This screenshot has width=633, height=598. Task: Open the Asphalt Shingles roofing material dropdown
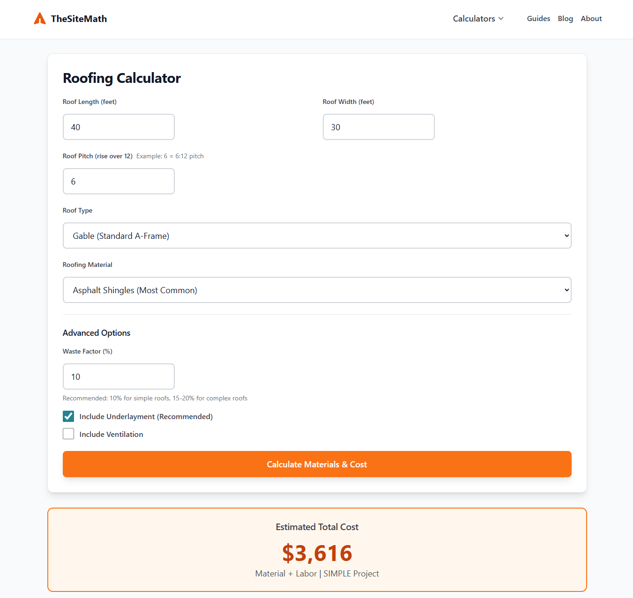(317, 290)
